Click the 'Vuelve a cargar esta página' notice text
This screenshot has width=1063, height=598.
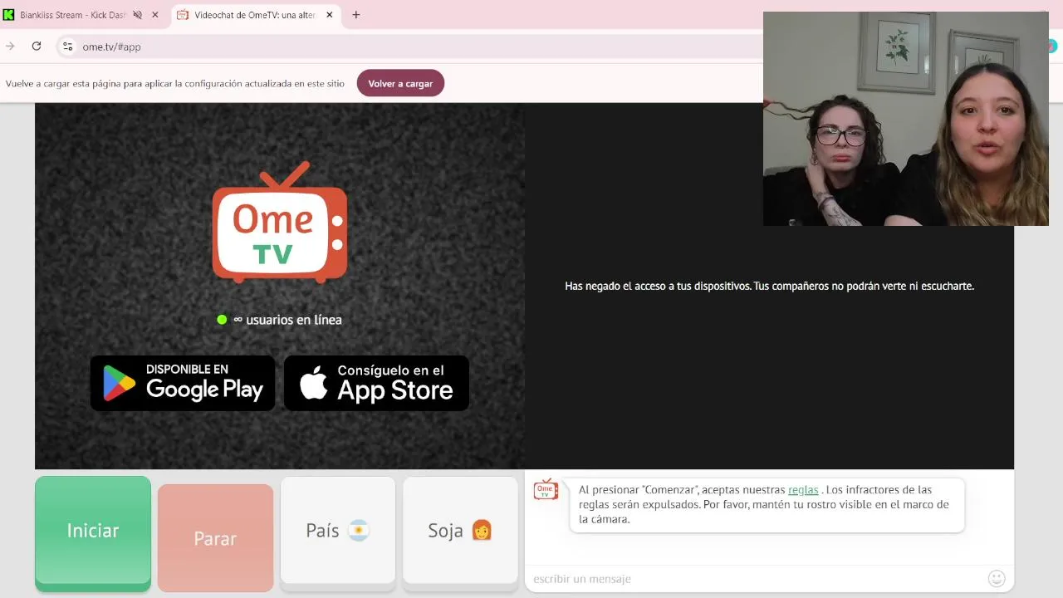175,84
